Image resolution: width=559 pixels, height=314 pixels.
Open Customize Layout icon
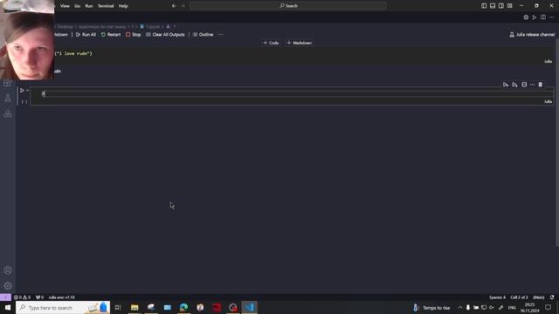pyautogui.click(x=510, y=6)
